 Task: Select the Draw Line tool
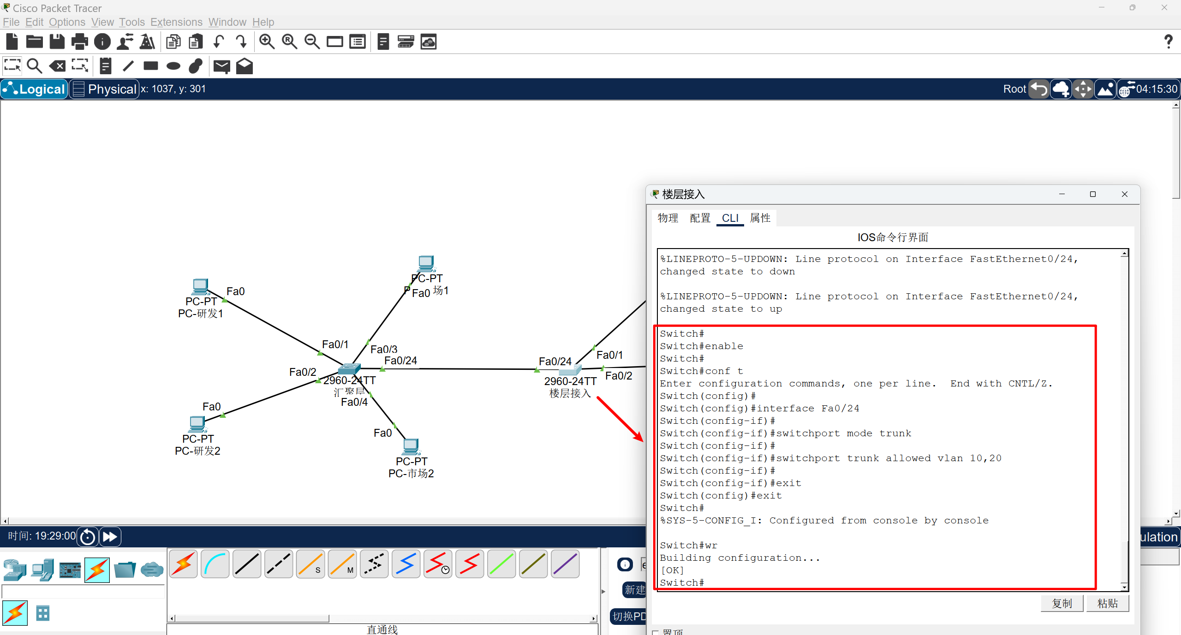[x=128, y=66]
